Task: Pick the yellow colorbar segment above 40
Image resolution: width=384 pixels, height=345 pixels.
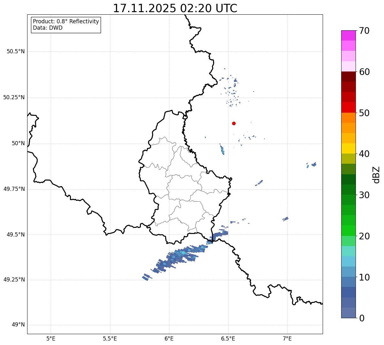Action: [348, 148]
